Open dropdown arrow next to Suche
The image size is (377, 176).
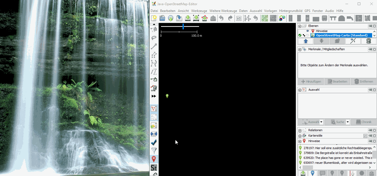click(x=348, y=122)
